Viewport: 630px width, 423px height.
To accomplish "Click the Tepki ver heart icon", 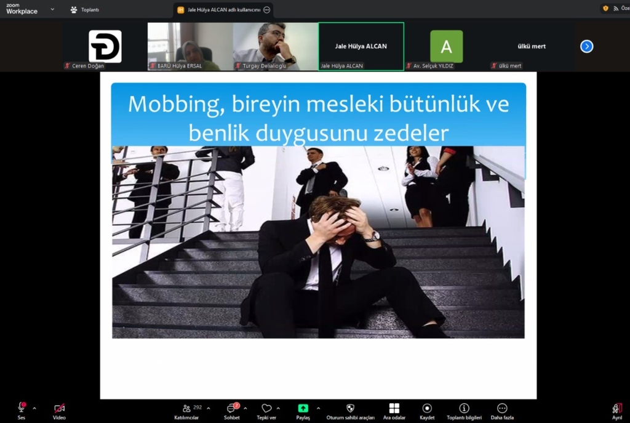I will (x=266, y=408).
